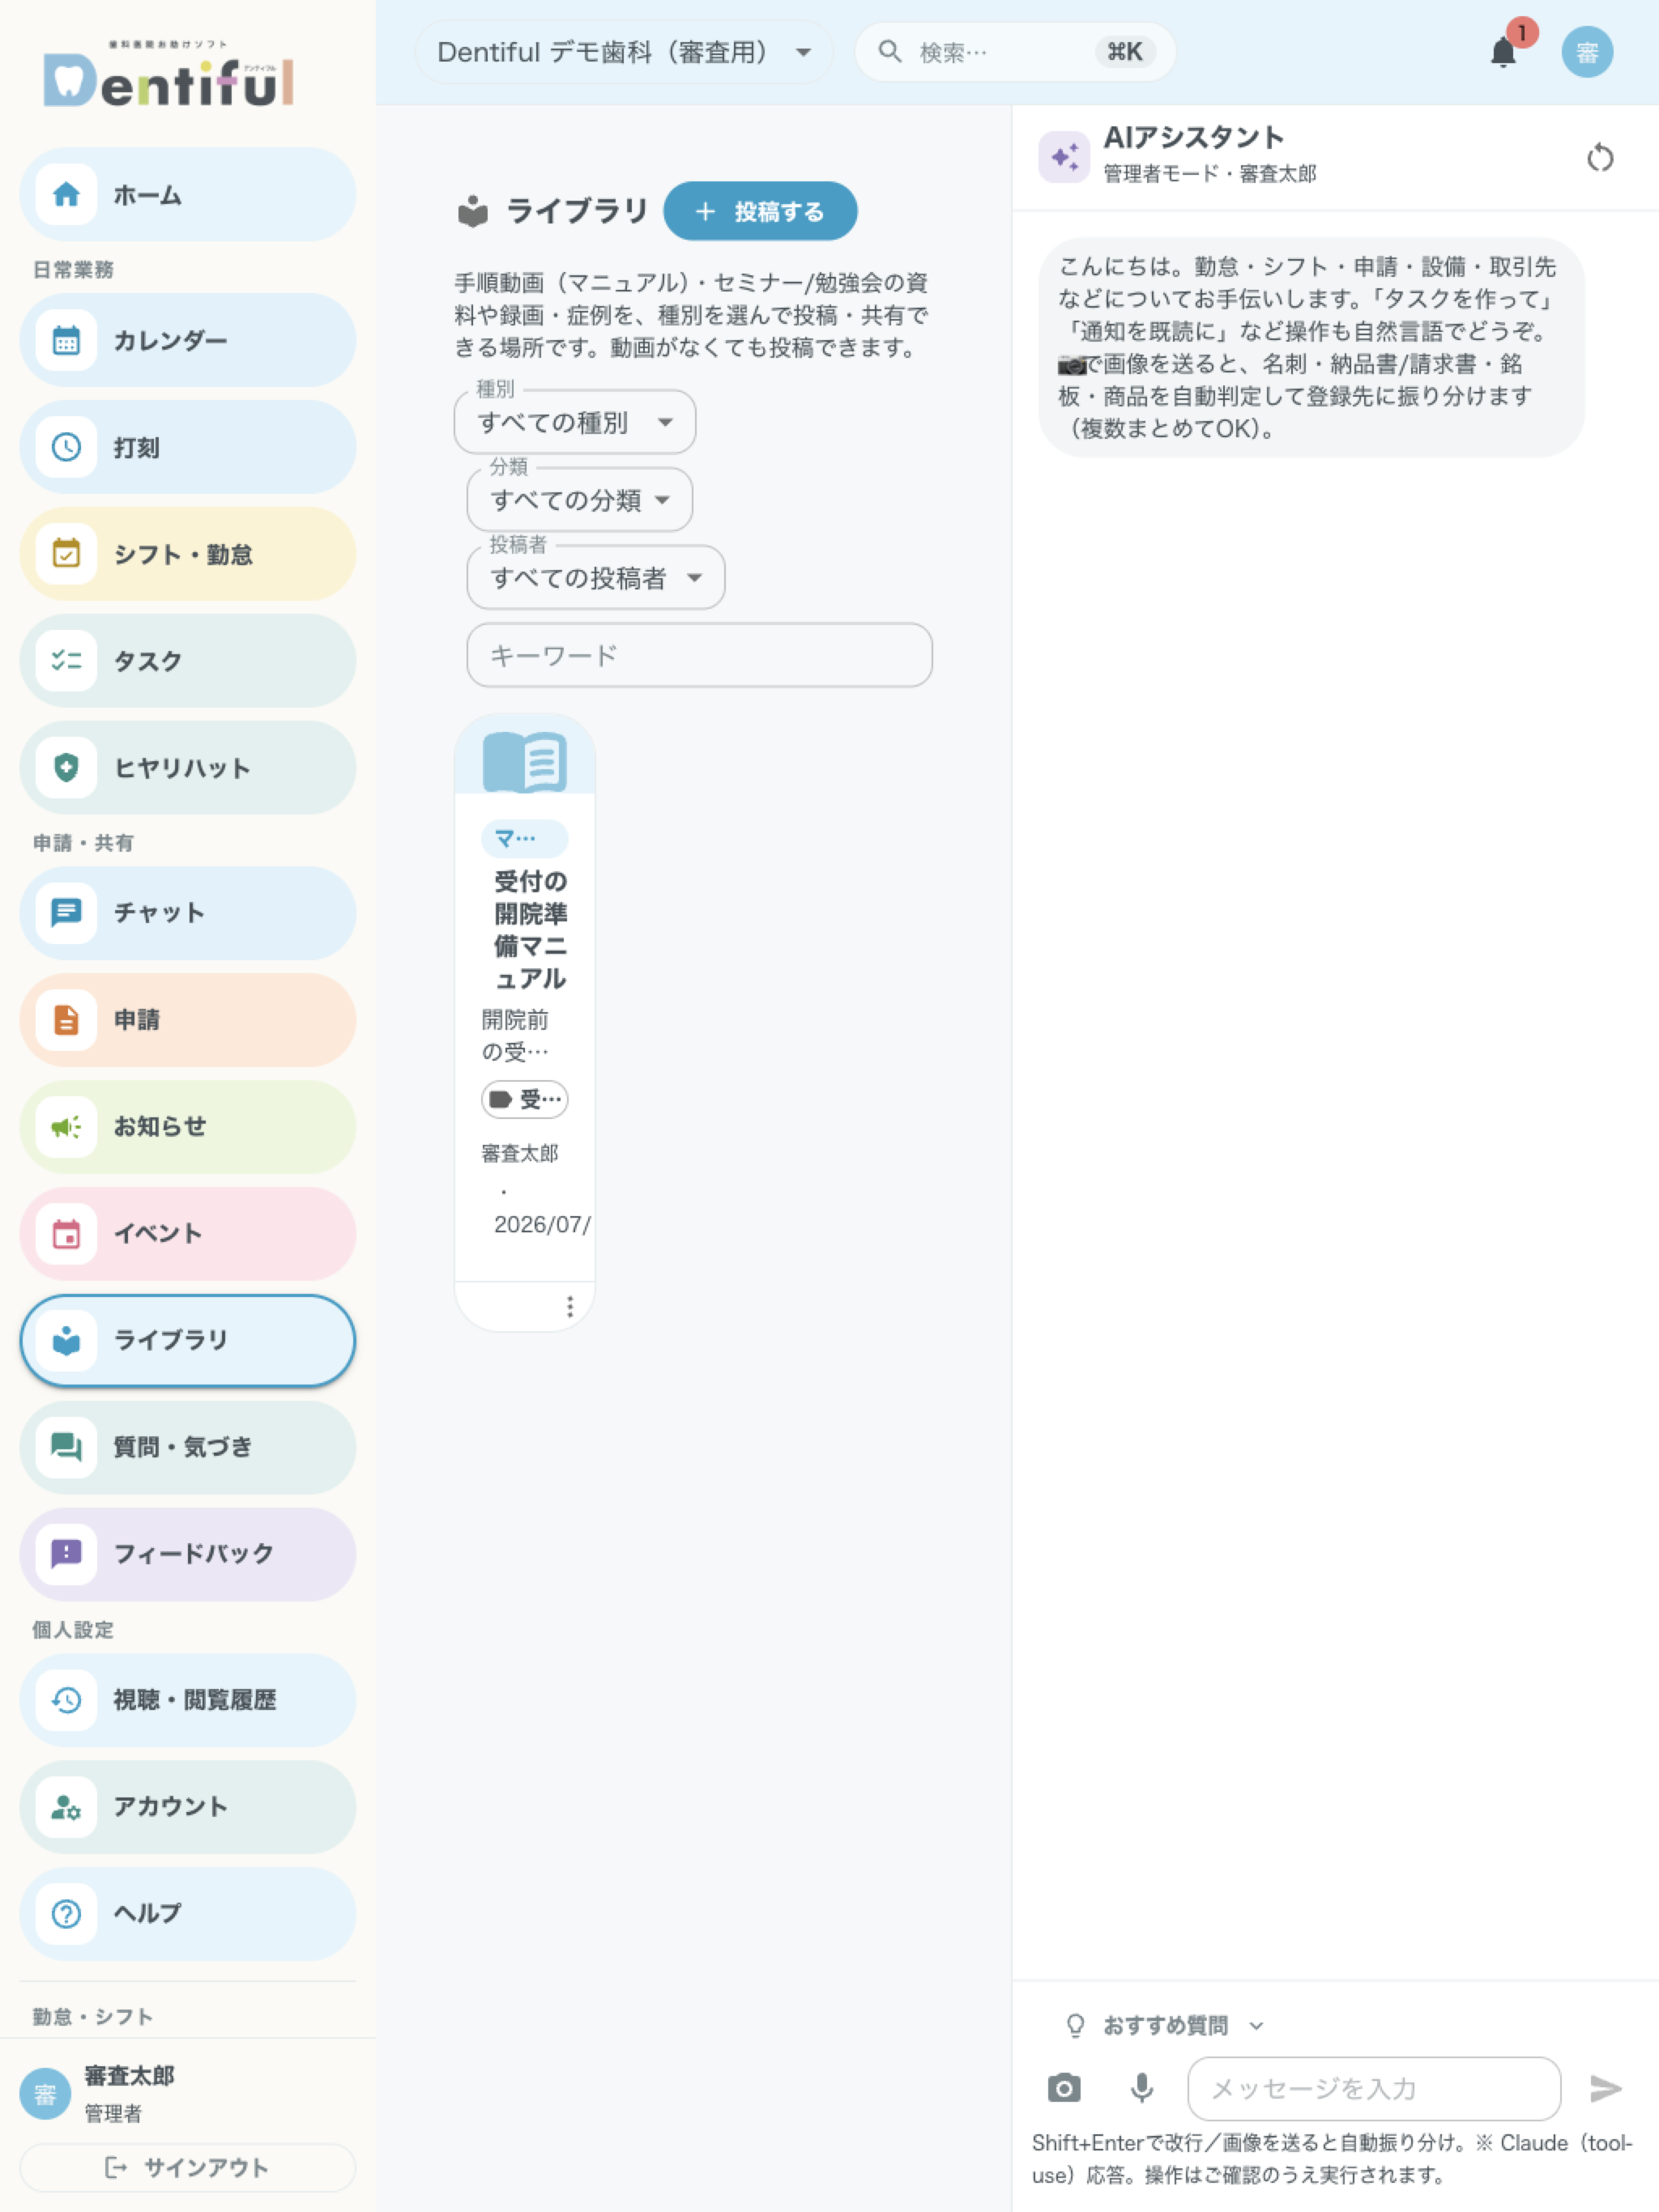This screenshot has width=1659, height=2212.
Task: Click the 2026/07/ date on card
Action: coord(542,1225)
